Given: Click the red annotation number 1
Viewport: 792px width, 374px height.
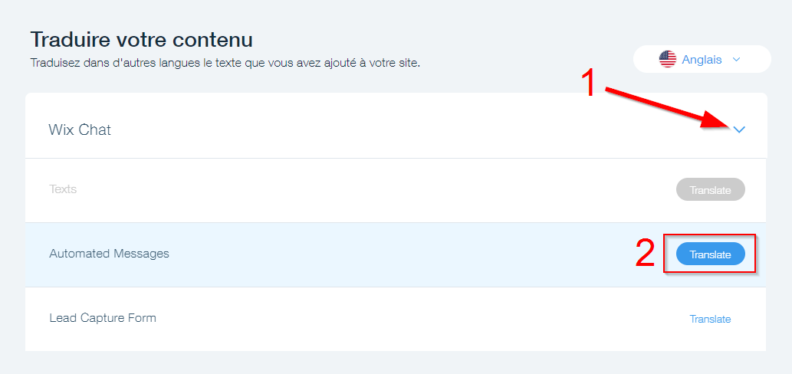Looking at the screenshot, I should pos(589,83).
